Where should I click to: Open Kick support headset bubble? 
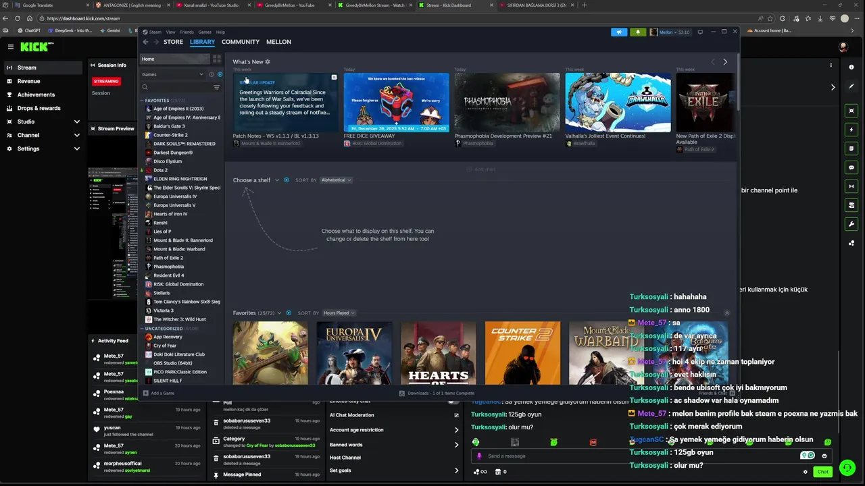click(847, 468)
